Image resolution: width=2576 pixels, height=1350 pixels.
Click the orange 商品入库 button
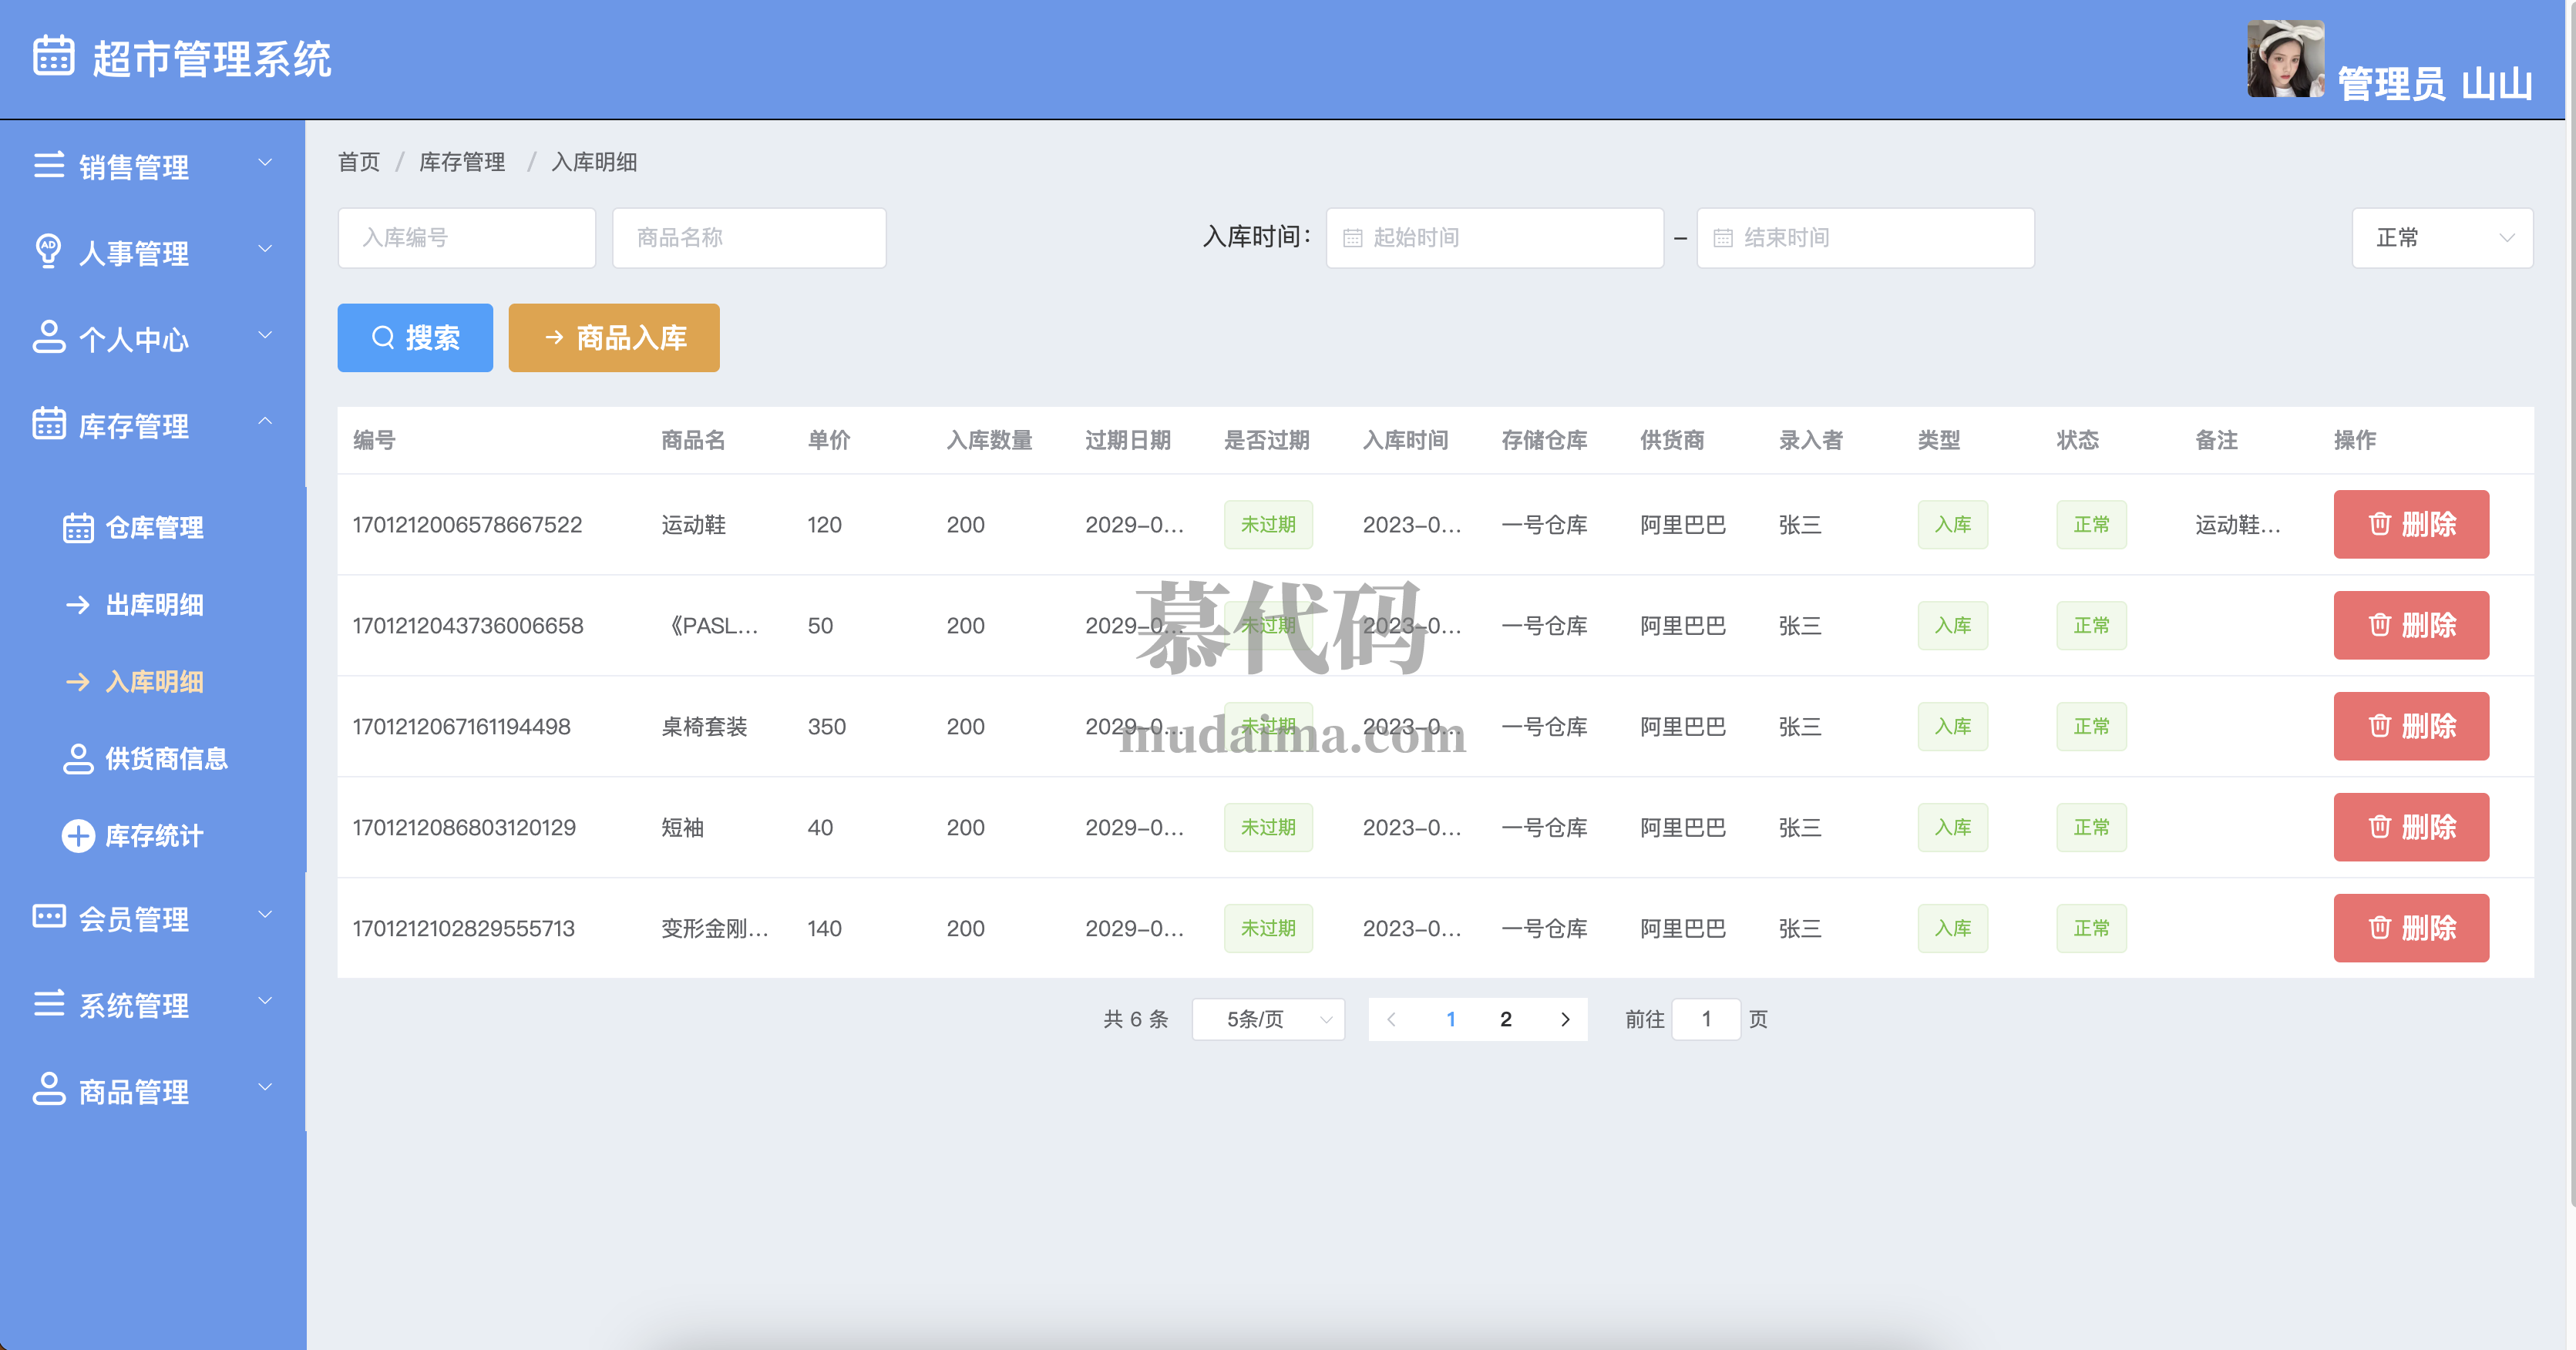(613, 338)
